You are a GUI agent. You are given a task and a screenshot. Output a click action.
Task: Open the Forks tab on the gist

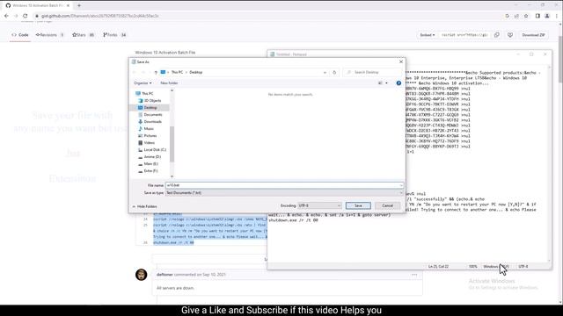(x=114, y=35)
